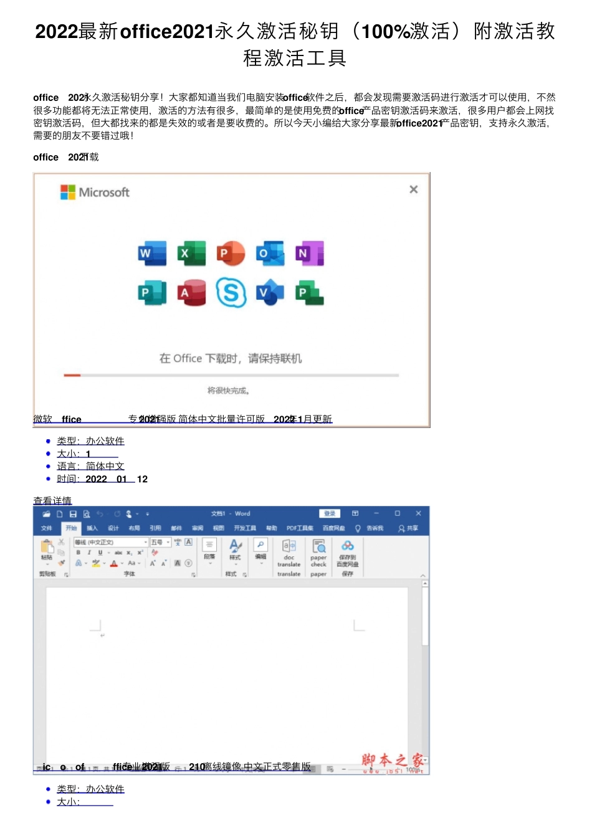The image size is (592, 838).
Task: Click the Tell Me lightbulb (告诉我)
Action: point(358,528)
